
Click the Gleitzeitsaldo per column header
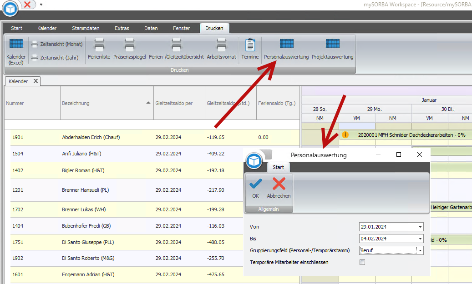179,103
